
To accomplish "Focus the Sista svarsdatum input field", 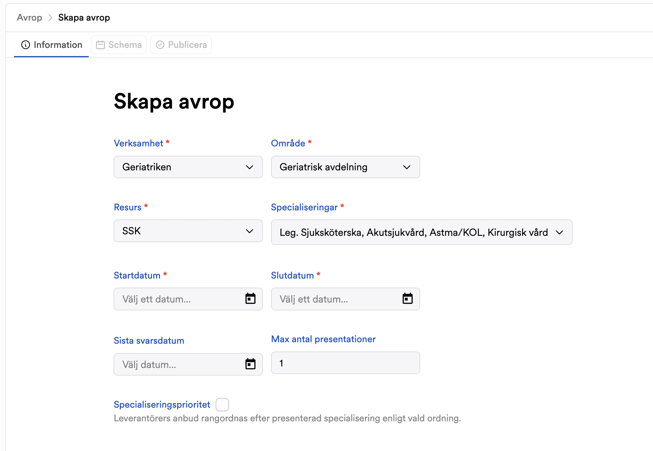I will pyautogui.click(x=188, y=364).
